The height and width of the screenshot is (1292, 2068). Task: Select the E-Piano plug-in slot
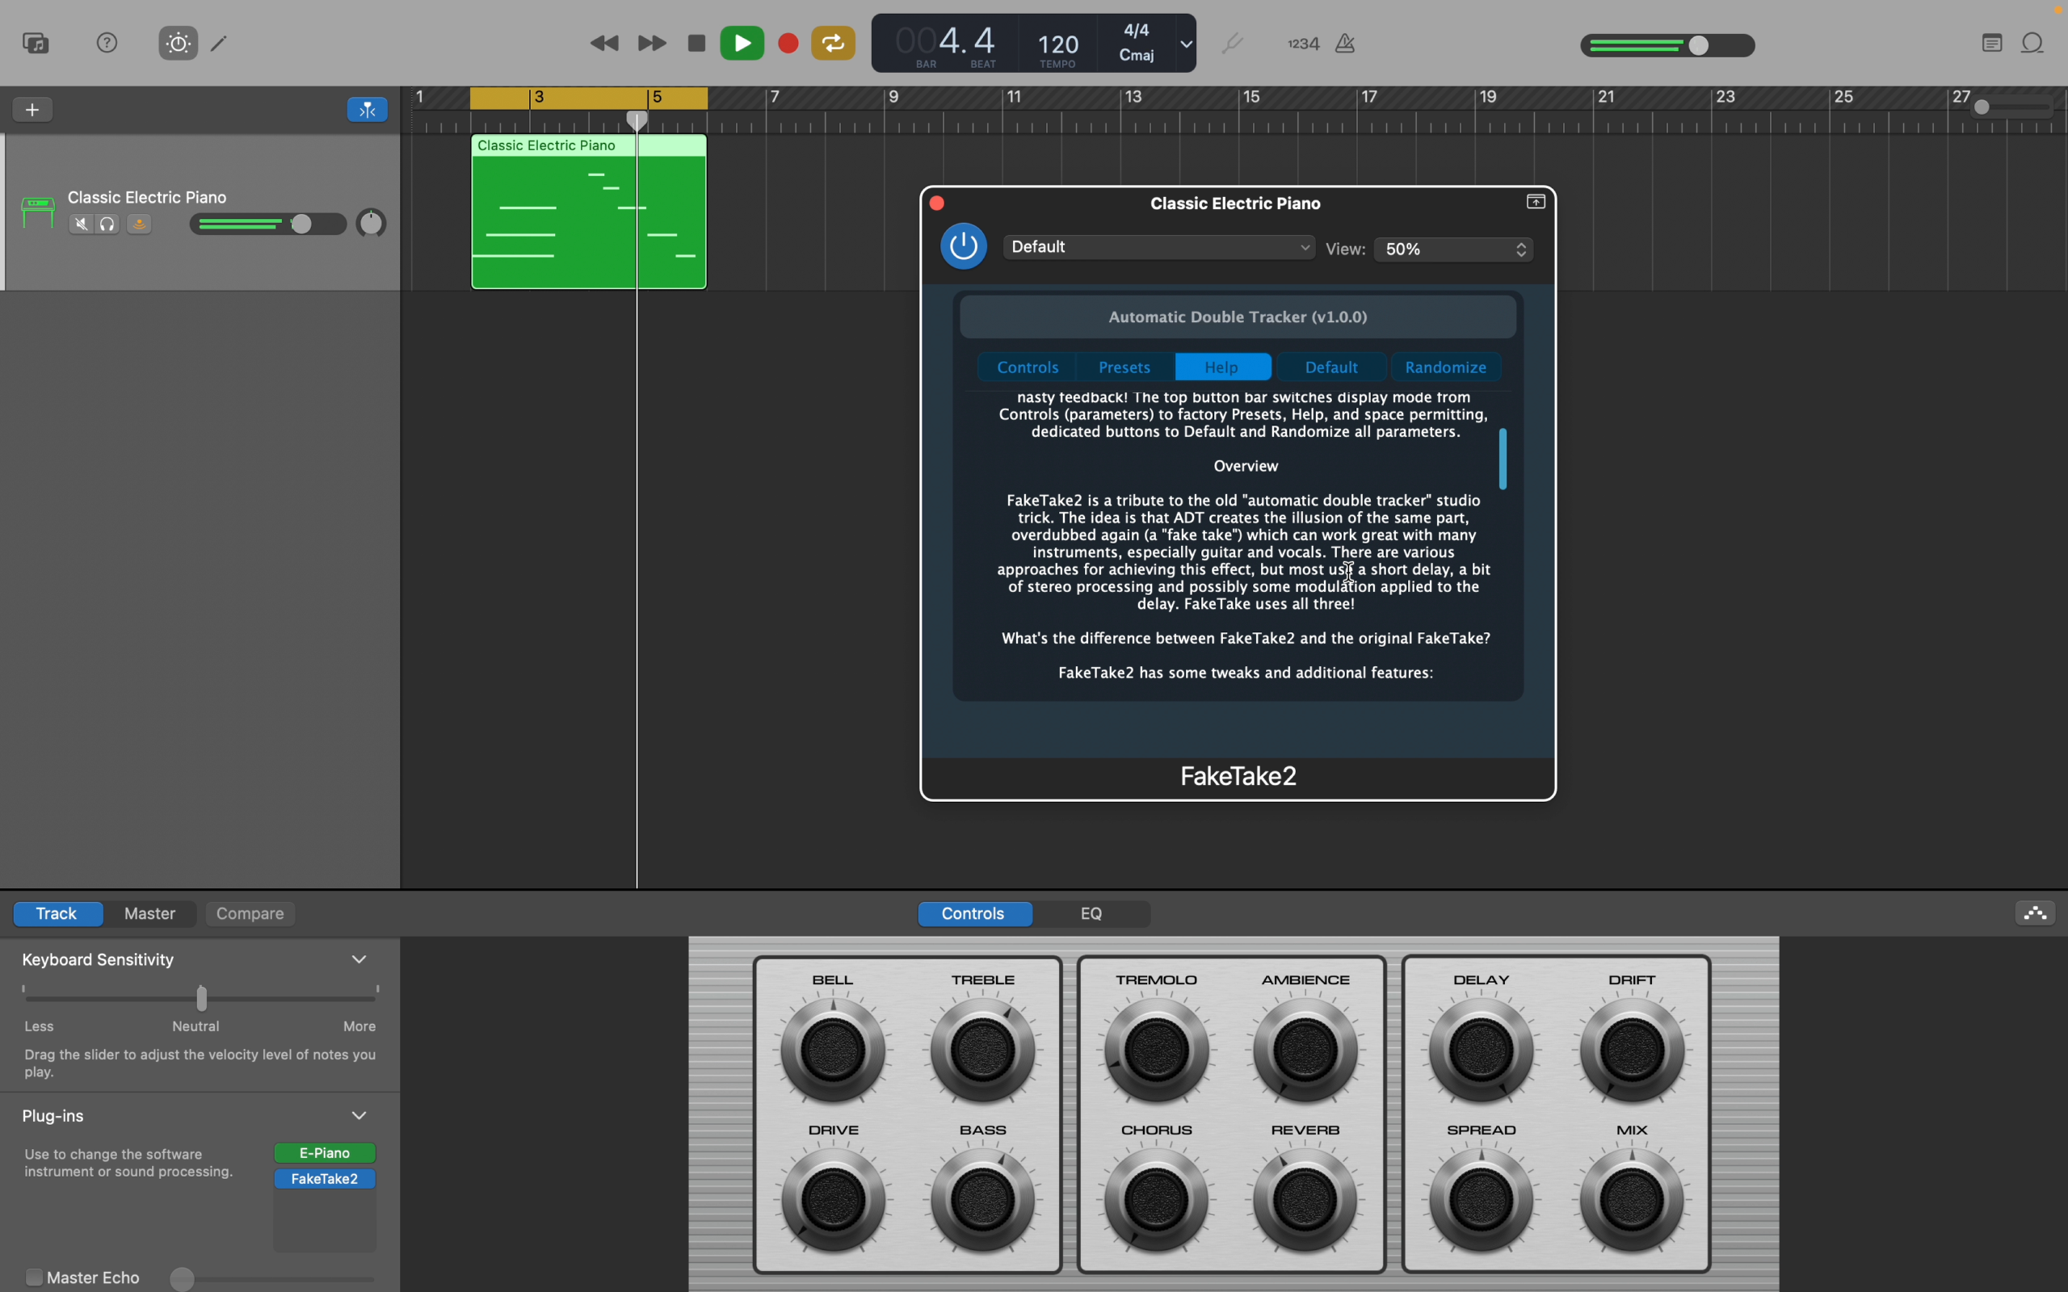pyautogui.click(x=325, y=1153)
